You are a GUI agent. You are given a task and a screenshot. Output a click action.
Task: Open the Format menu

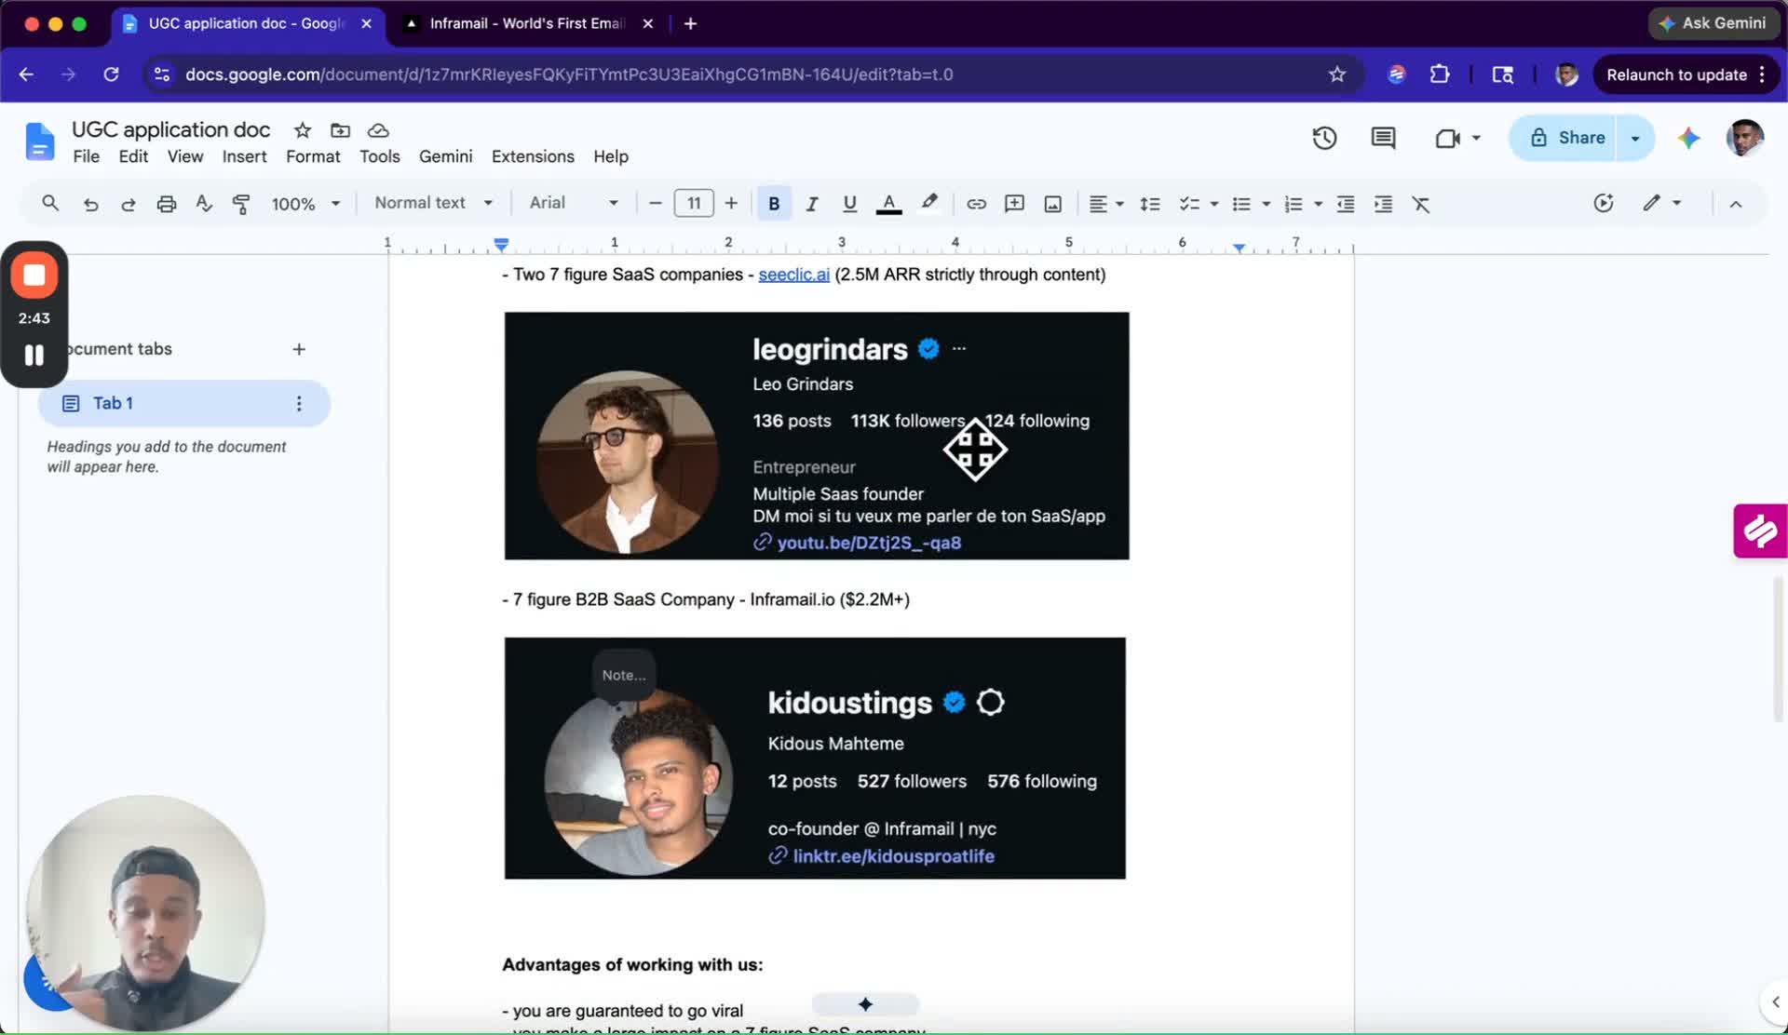pos(313,156)
